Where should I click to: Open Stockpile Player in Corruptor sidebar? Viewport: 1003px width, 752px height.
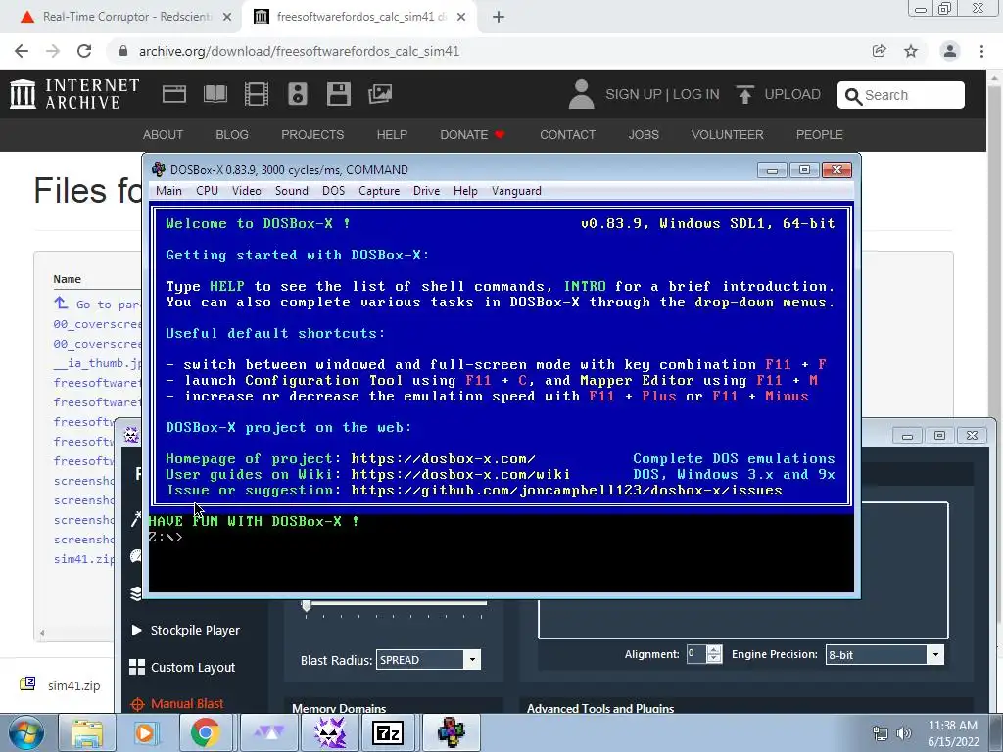click(185, 630)
